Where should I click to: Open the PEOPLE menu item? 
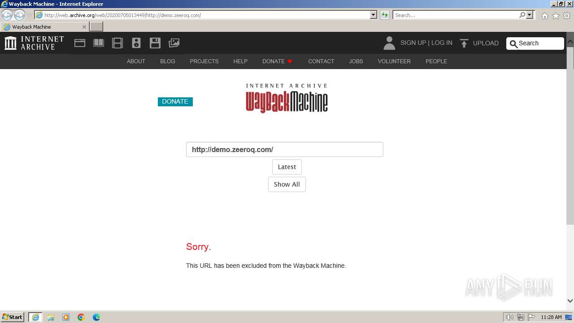436,61
